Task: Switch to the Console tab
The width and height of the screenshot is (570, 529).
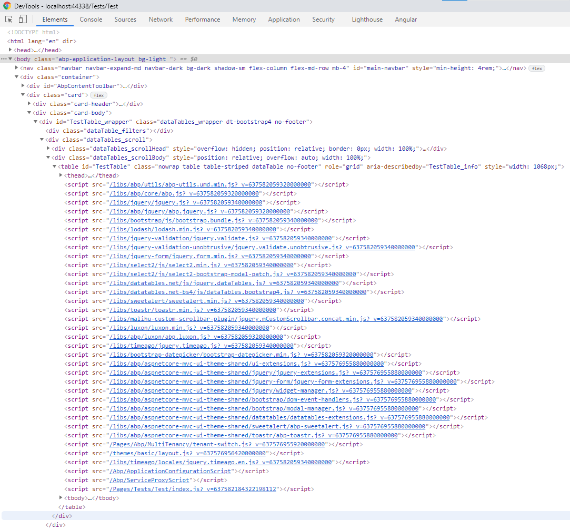Action: (x=91, y=19)
